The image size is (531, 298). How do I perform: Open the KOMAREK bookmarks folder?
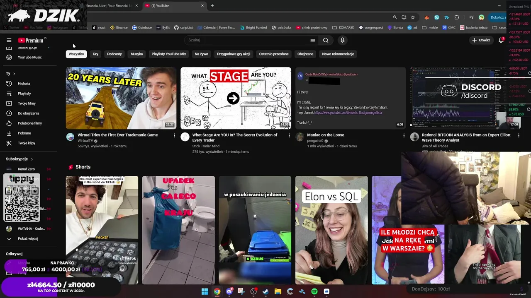343,28
